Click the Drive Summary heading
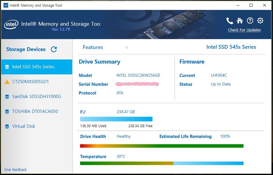 pyautogui.click(x=99, y=62)
